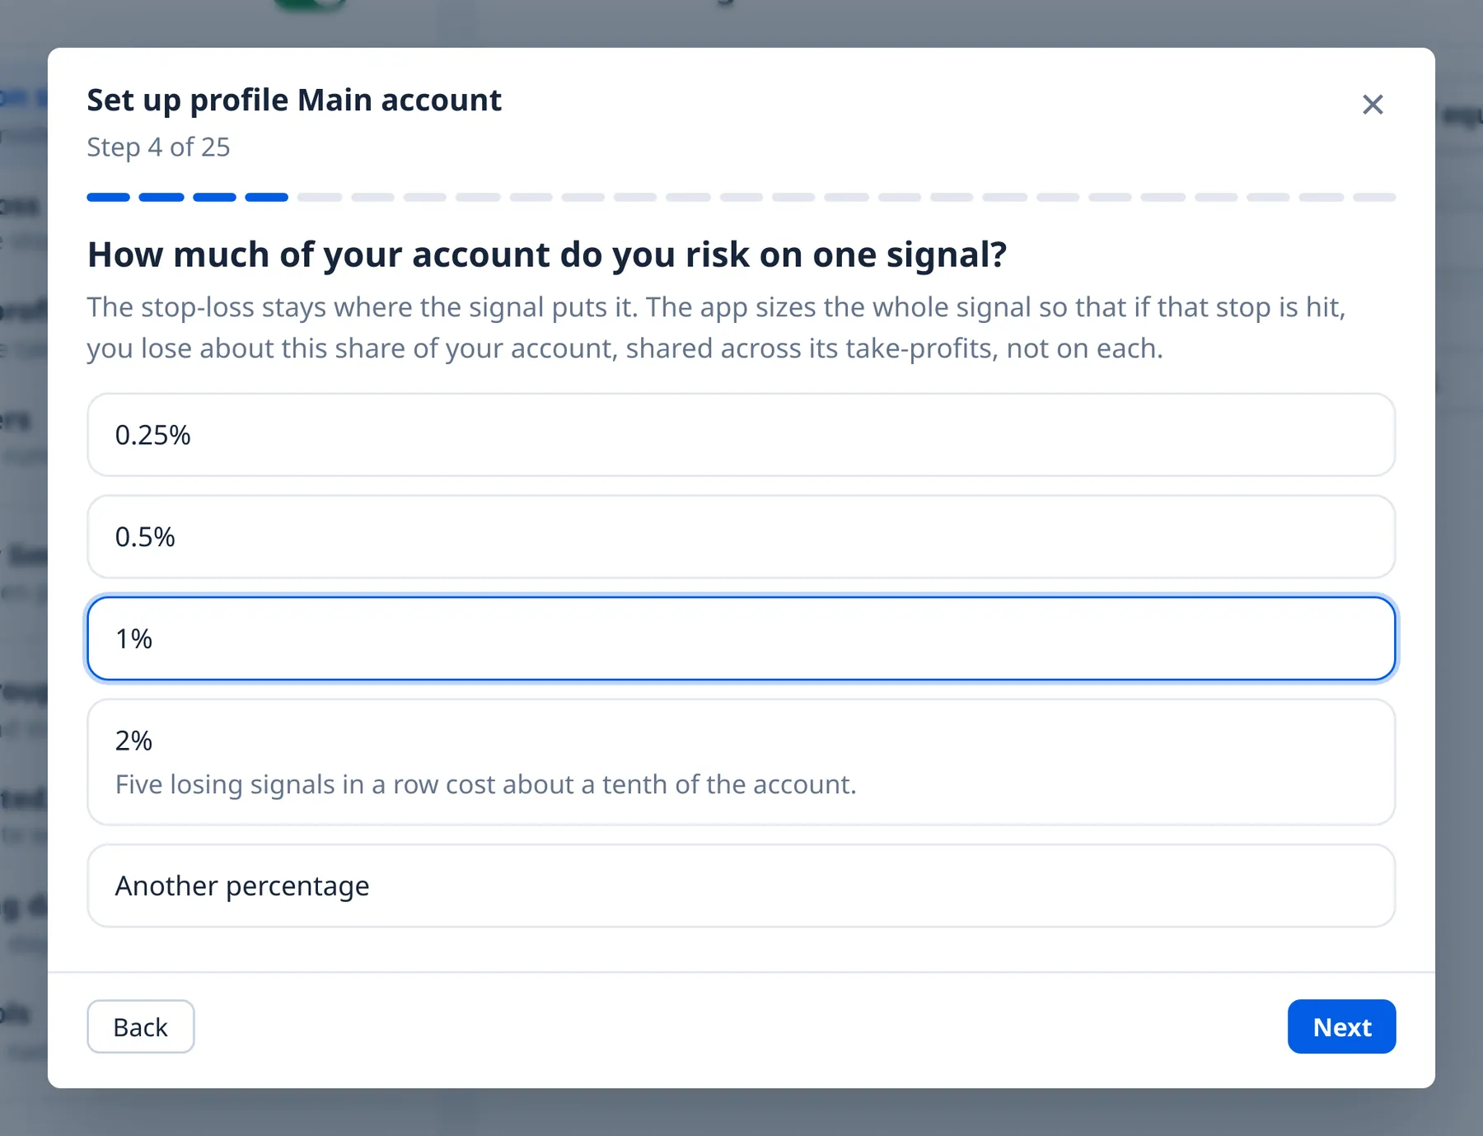The image size is (1483, 1136).
Task: Click the 'Step 4 of 25' label
Action: click(x=158, y=147)
